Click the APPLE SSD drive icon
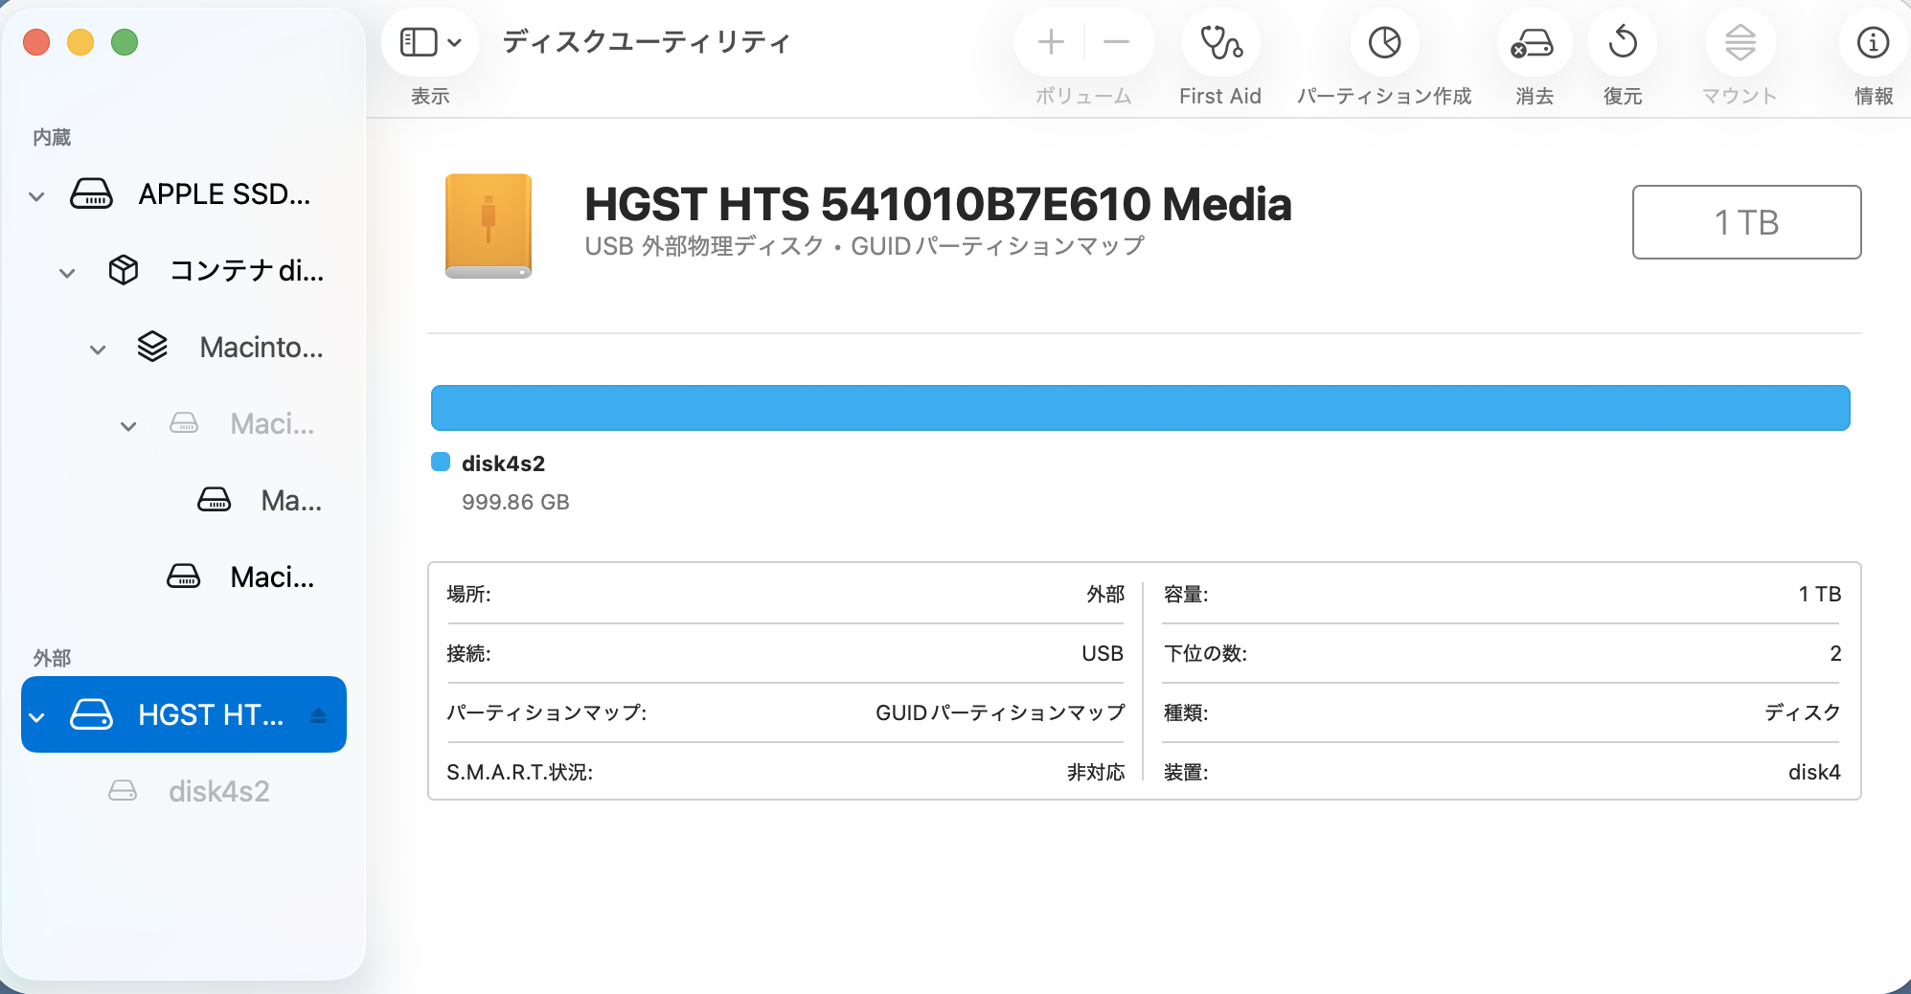1911x994 pixels. (92, 194)
